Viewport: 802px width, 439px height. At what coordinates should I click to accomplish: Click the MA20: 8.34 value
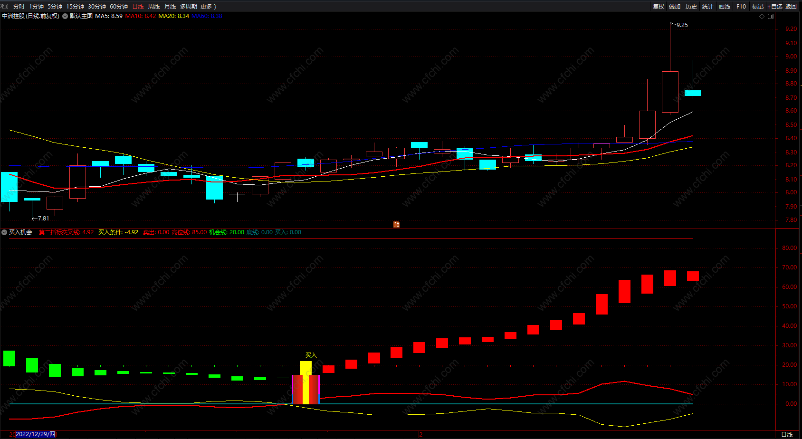click(174, 16)
